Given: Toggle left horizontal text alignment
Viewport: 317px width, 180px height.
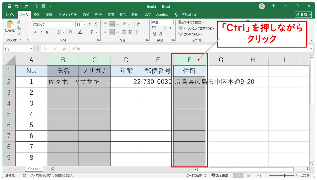Looking at the screenshot, I should click(x=105, y=32).
